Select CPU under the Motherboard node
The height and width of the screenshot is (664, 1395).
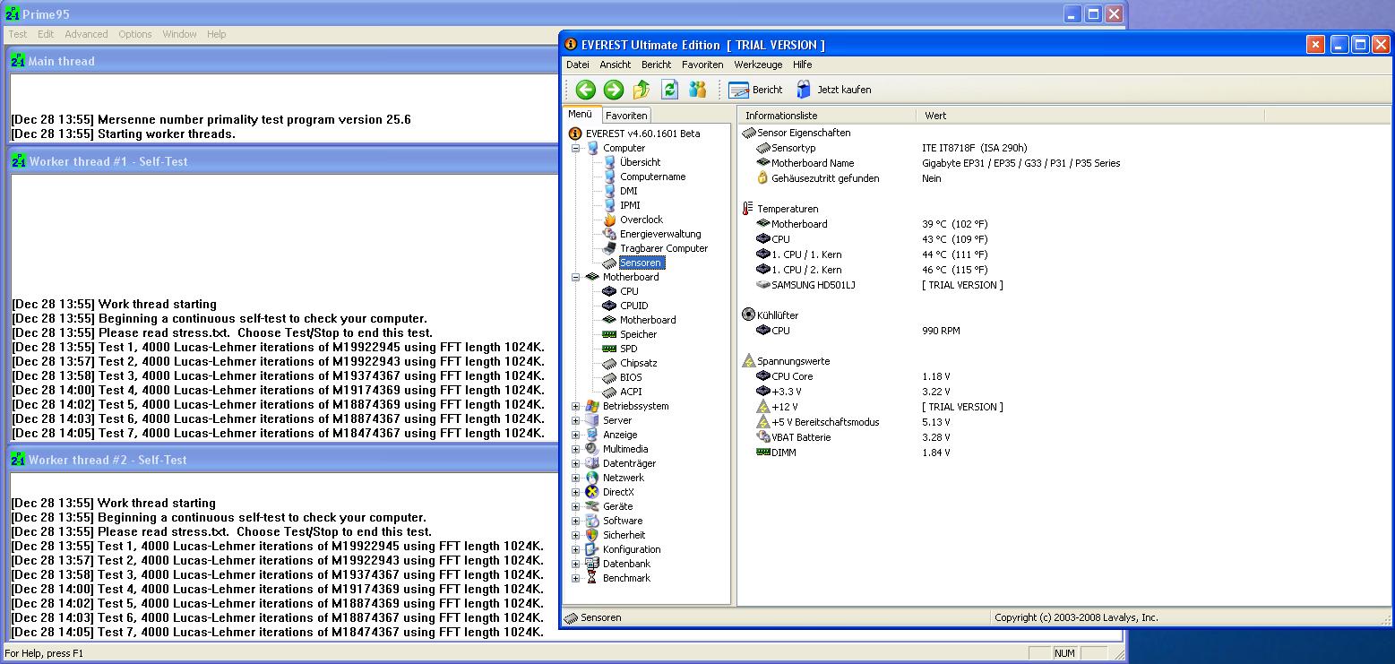[x=629, y=291]
